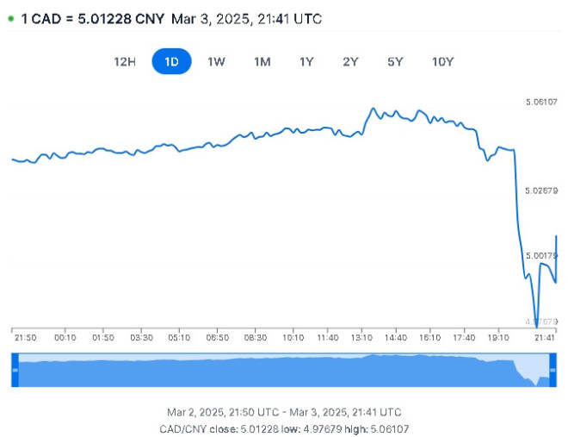Choose the 10Y time range
Image resolution: width=568 pixels, height=437 pixels.
(442, 62)
